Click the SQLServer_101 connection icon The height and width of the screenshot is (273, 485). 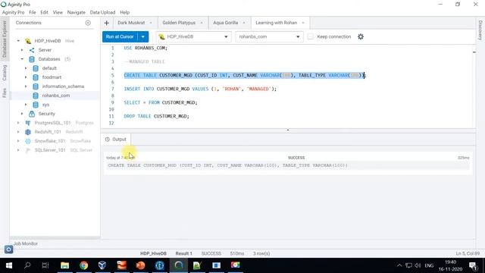coord(28,150)
